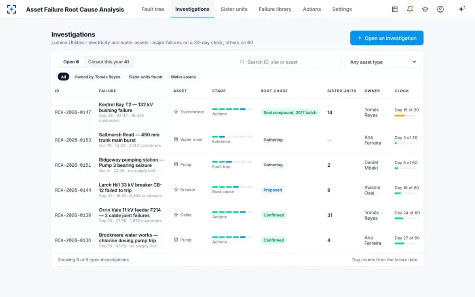Screen dimensions: 475x297
Task: Go to the Failure library tab
Action: click(x=275, y=9)
